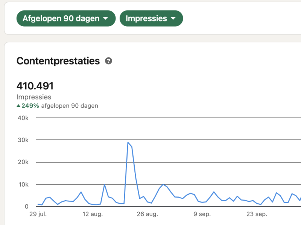301x225 pixels.
Task: Click the 0 y-axis label
Action: [26, 206]
